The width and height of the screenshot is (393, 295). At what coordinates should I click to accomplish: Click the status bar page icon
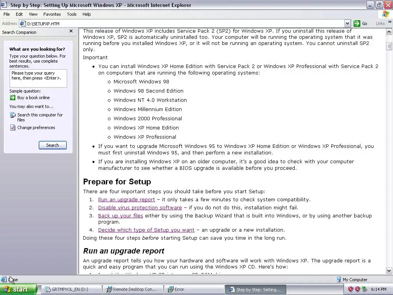tap(4, 280)
